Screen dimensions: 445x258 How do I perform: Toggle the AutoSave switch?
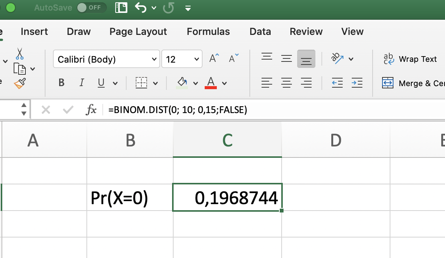click(x=91, y=8)
